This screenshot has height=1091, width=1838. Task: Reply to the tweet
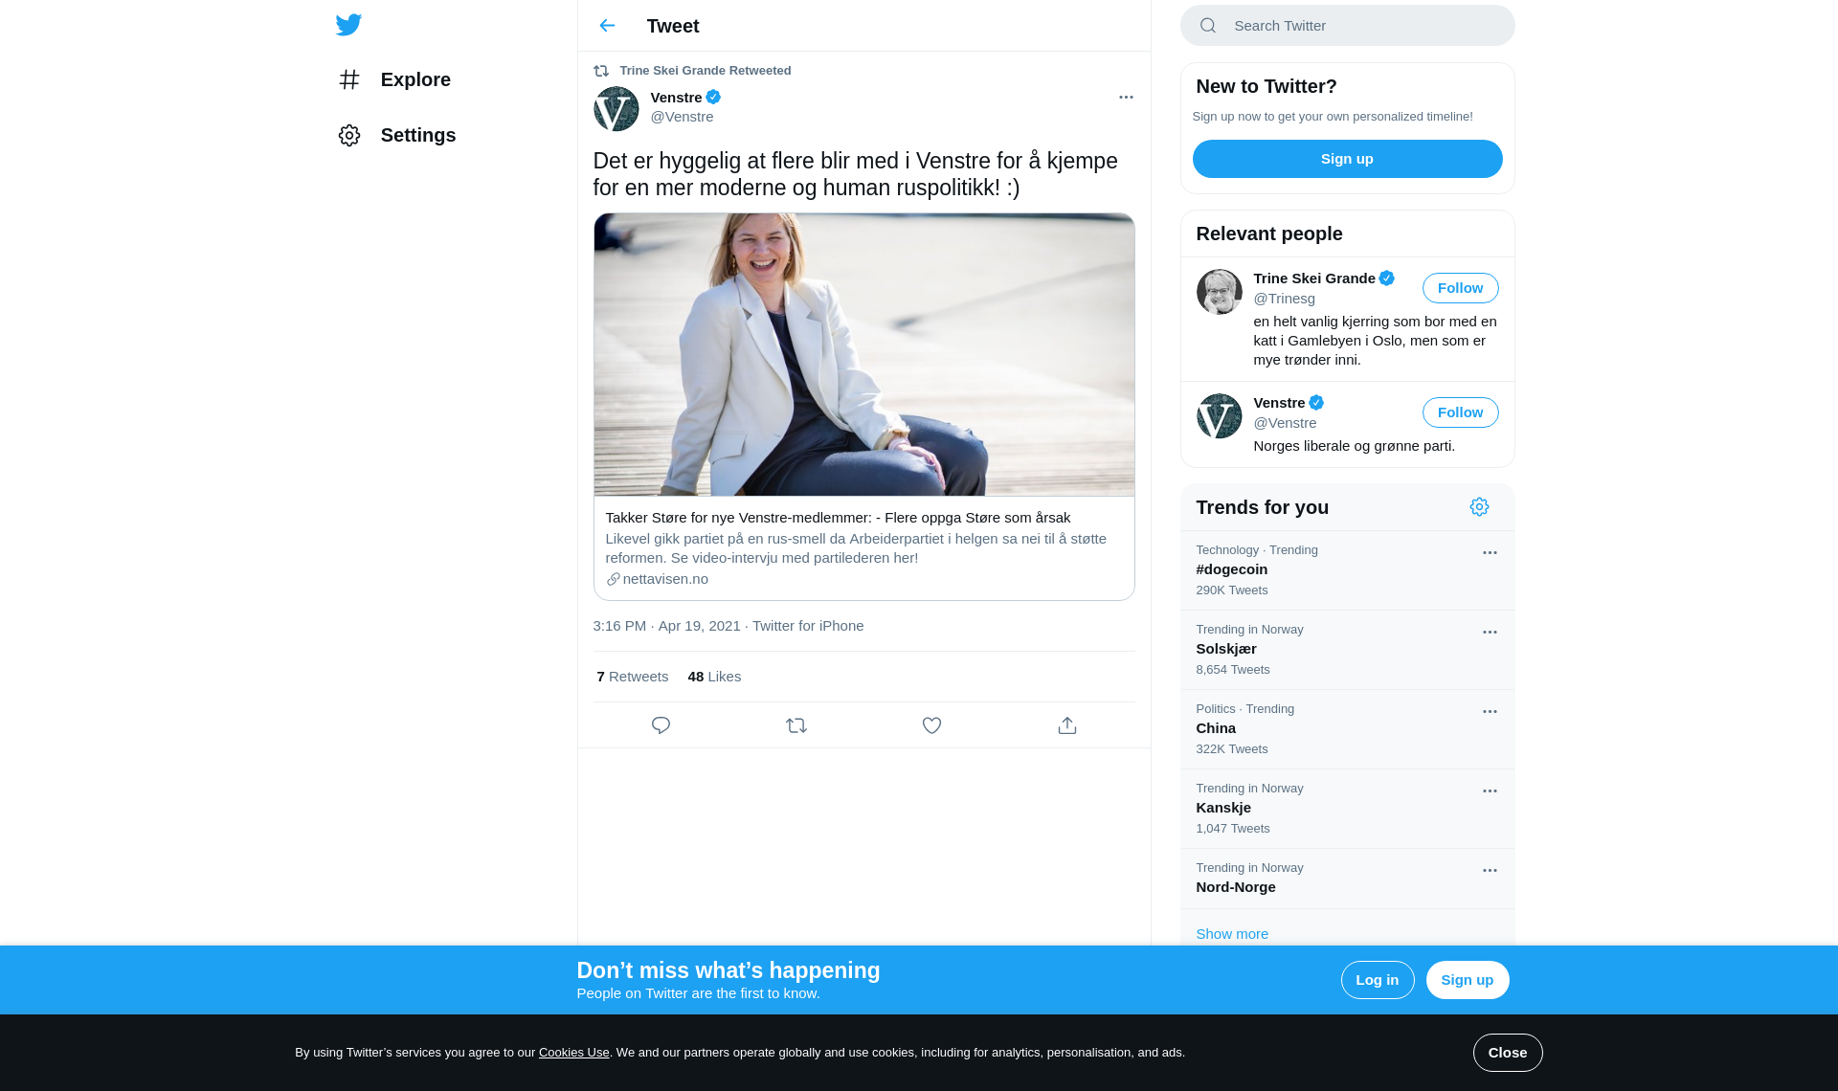(661, 725)
